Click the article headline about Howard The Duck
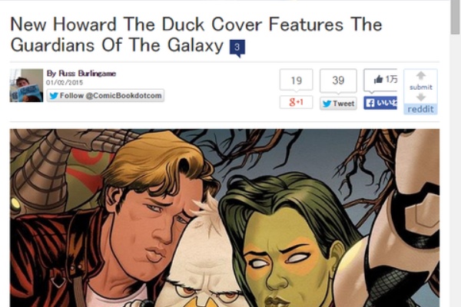The height and width of the screenshot is (307, 461). click(x=196, y=35)
